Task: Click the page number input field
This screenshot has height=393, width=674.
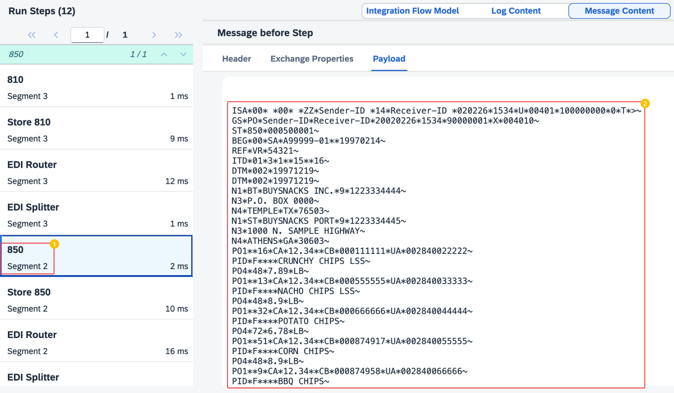Action: [88, 35]
